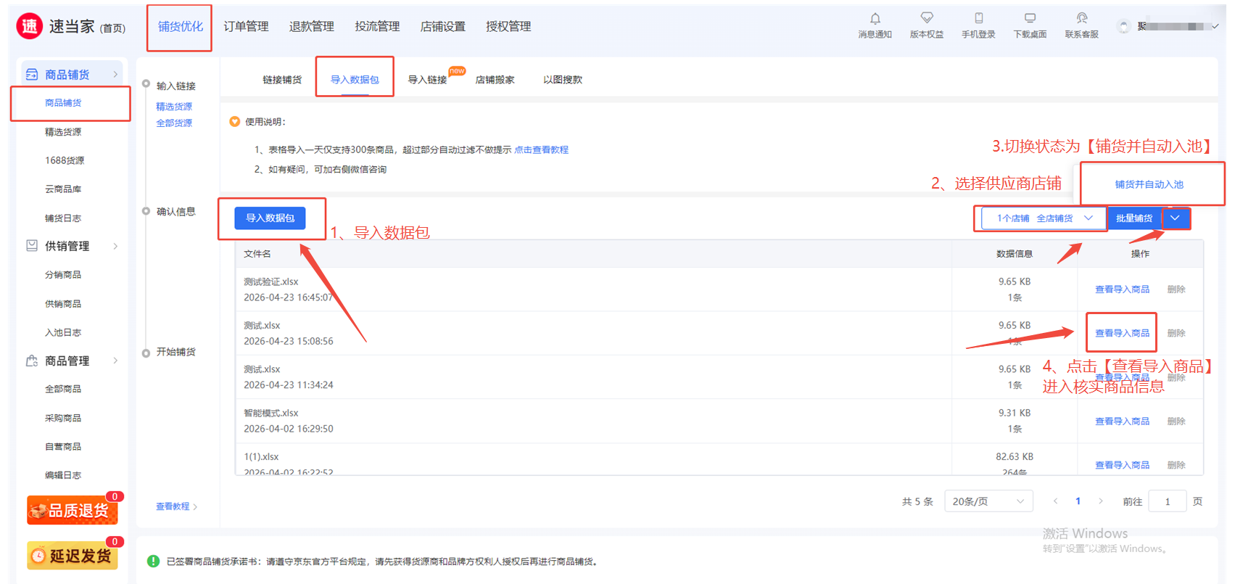Open the 品质退货 banner icon
The image size is (1235, 584).
pos(73,510)
